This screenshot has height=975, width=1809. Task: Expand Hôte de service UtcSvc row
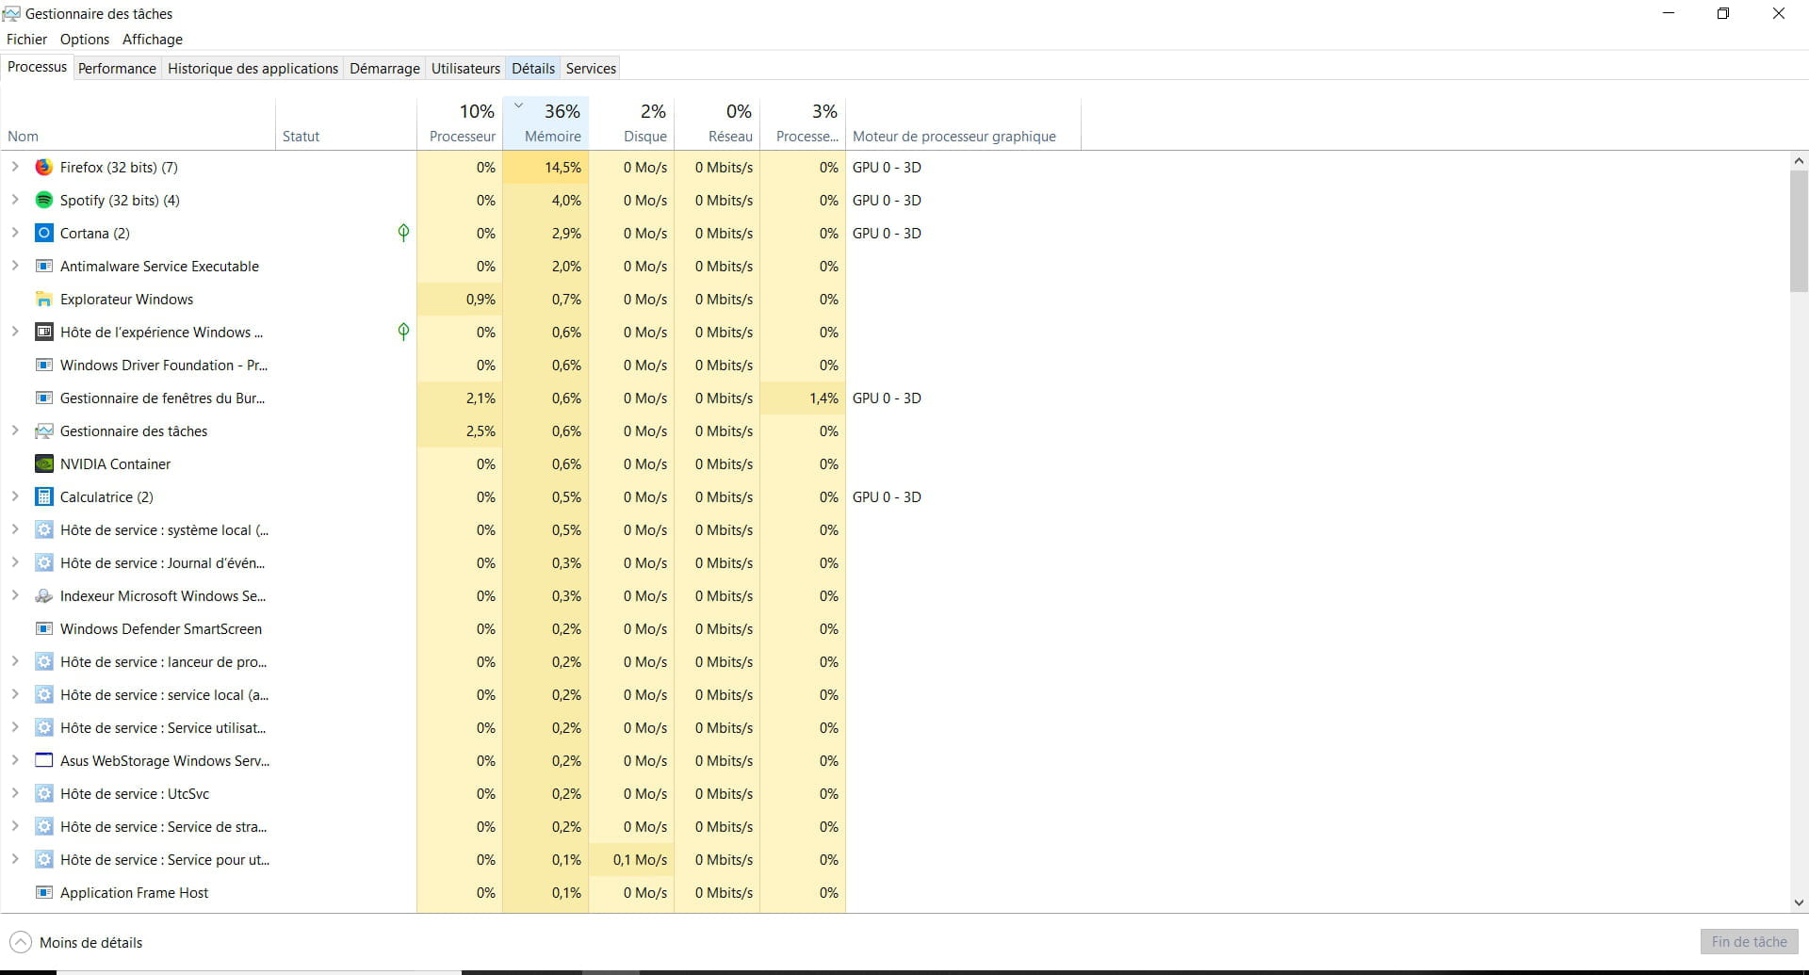click(15, 793)
